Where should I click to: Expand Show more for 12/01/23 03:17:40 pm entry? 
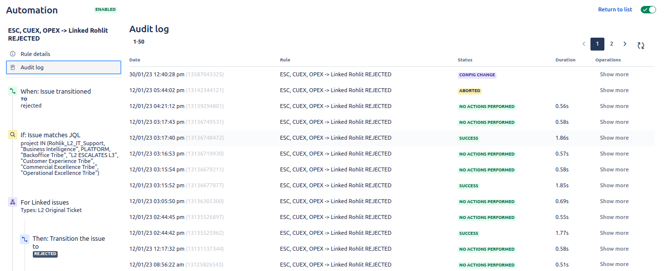pyautogui.click(x=614, y=138)
